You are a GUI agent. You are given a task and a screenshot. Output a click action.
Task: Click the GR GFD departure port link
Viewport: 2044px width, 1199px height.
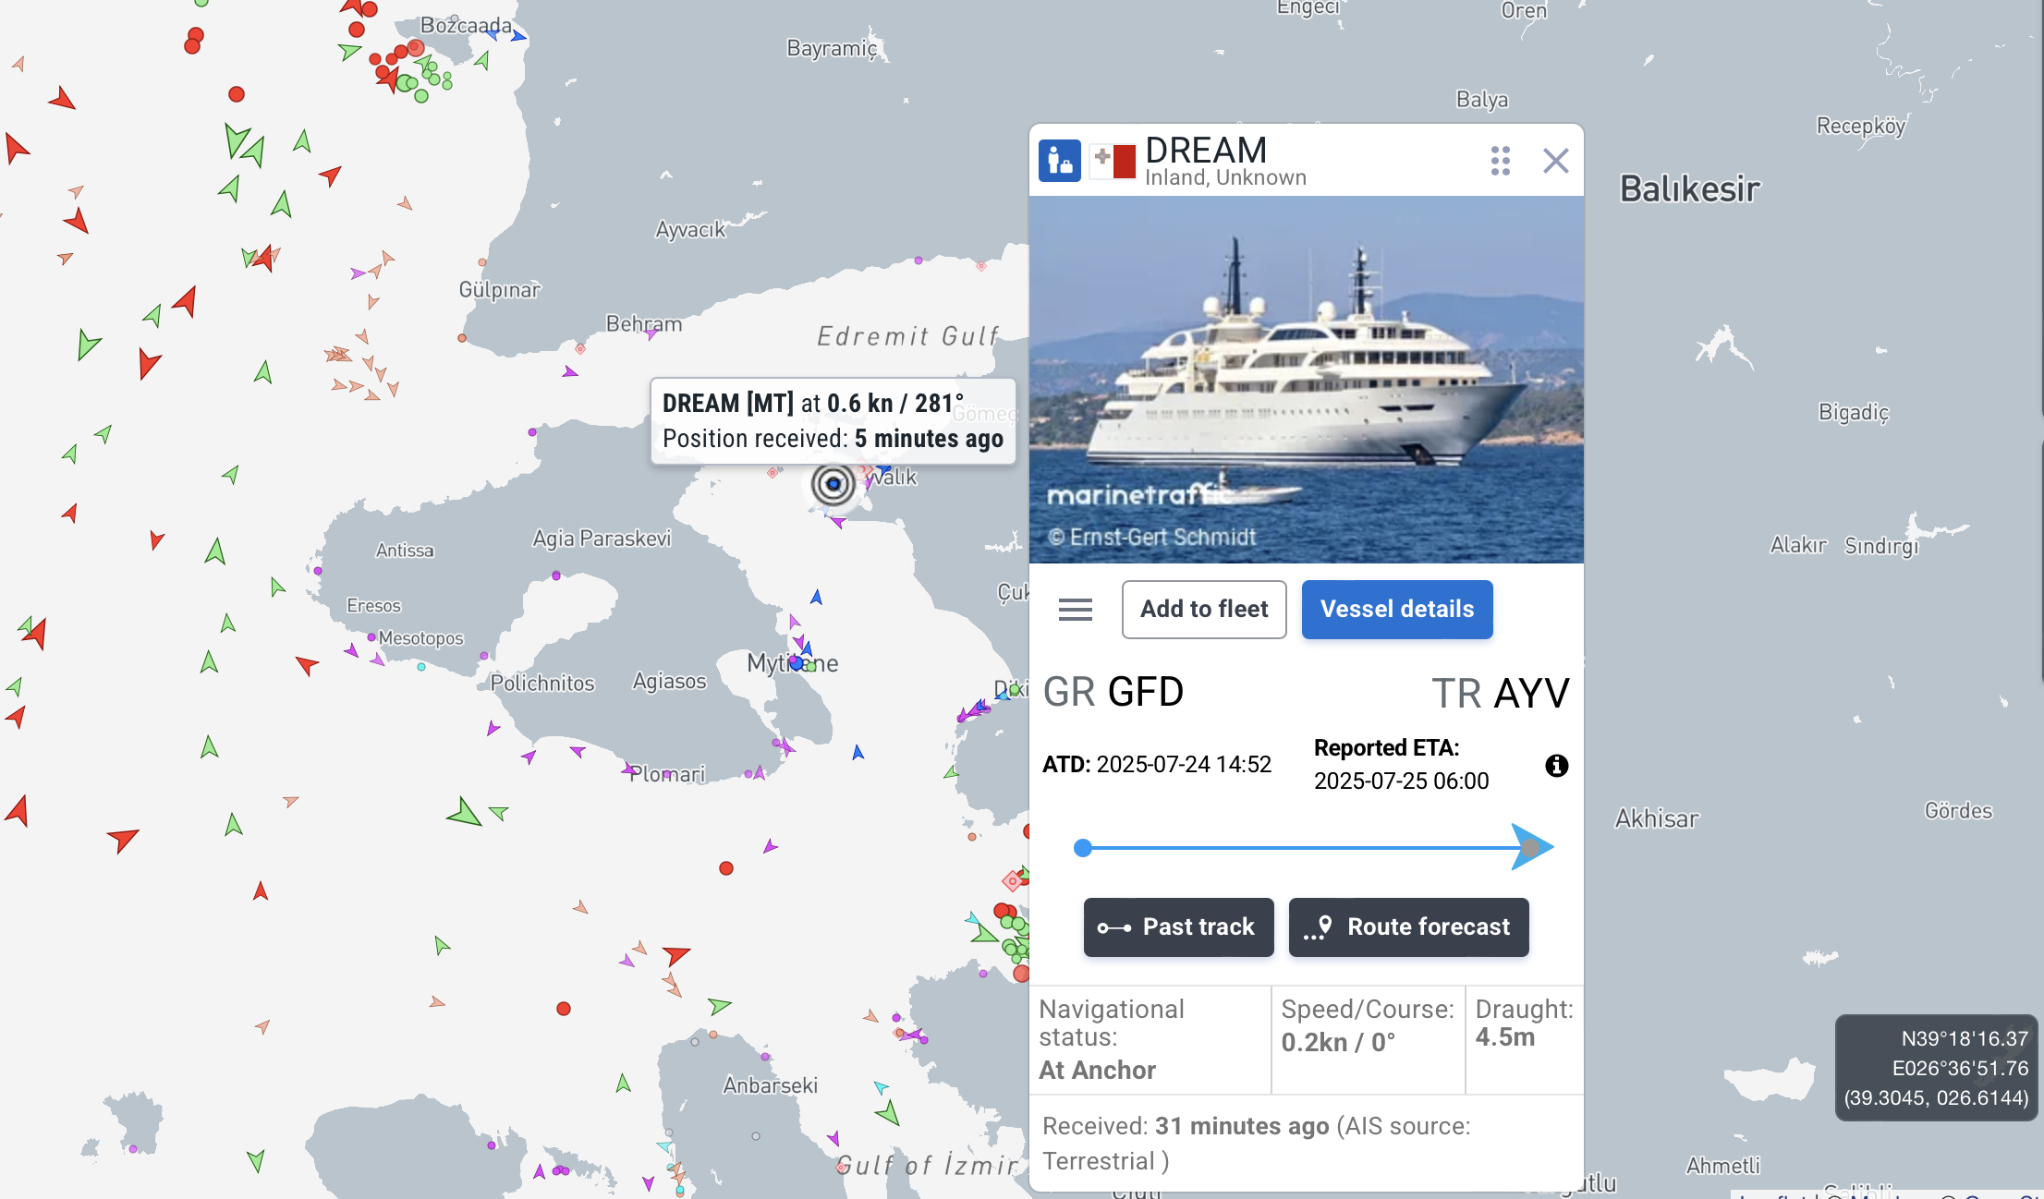point(1113,692)
